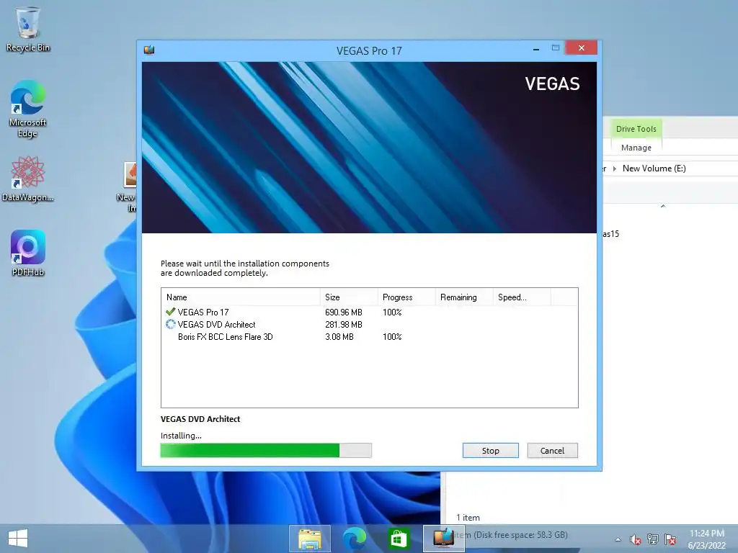This screenshot has height=553, width=738.
Task: Click the spinning status icon beside VEGAS DVD Architect
Action: click(170, 324)
